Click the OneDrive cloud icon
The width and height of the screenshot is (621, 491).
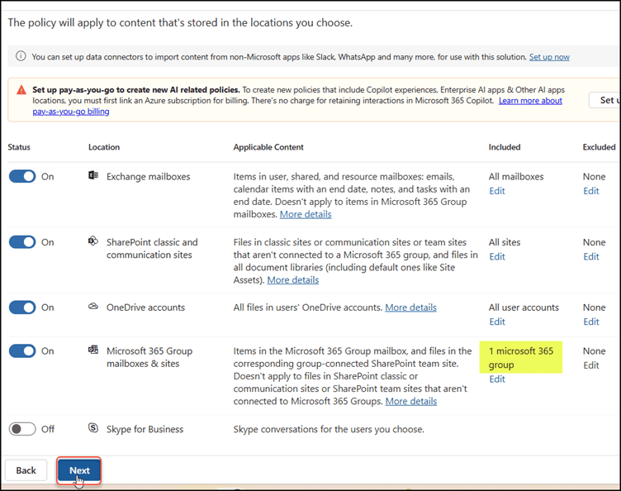[93, 306]
